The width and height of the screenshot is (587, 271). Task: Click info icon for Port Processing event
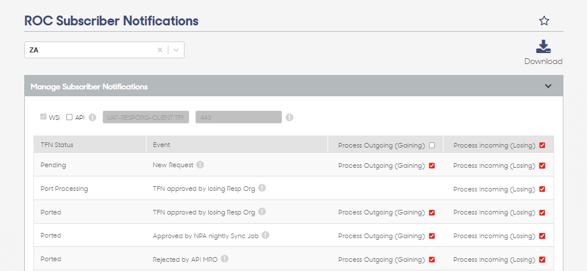tap(262, 189)
